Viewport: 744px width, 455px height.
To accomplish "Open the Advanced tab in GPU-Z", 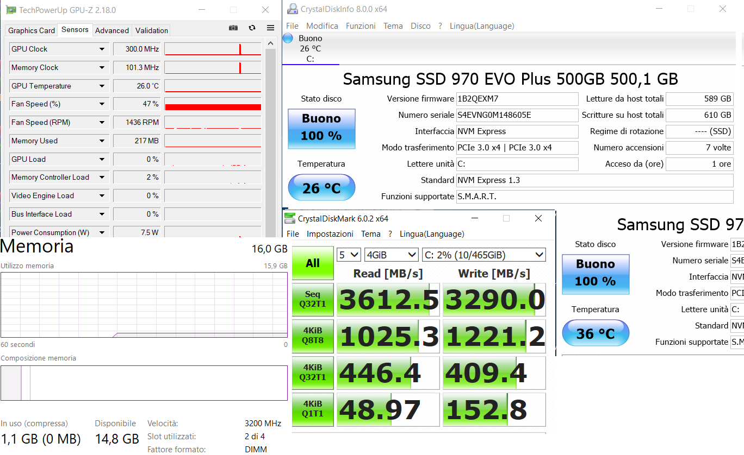I will (x=112, y=30).
